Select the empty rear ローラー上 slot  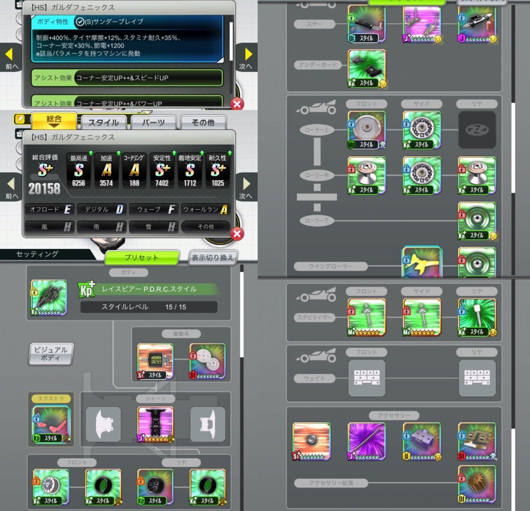point(477,130)
